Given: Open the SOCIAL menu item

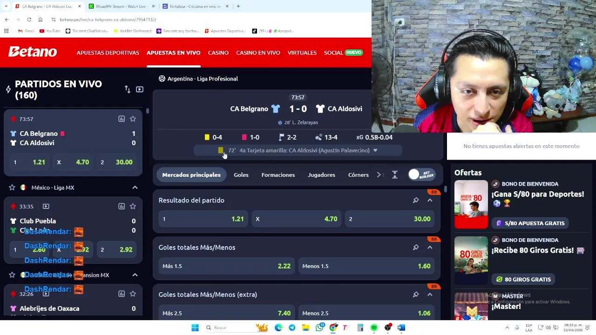Looking at the screenshot, I should pos(333,53).
